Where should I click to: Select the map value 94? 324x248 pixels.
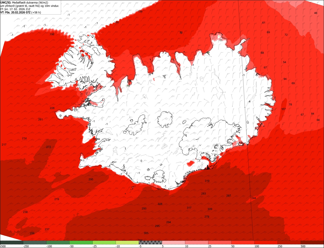point(285,79)
